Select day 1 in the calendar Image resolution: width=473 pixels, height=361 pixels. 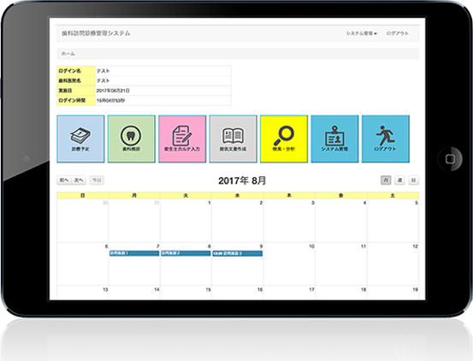click(186, 221)
